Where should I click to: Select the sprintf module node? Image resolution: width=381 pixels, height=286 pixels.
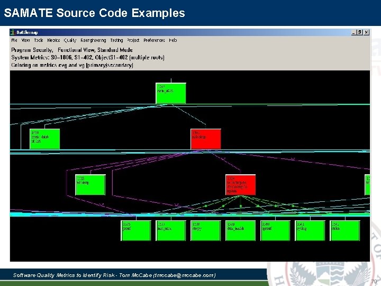276,230
